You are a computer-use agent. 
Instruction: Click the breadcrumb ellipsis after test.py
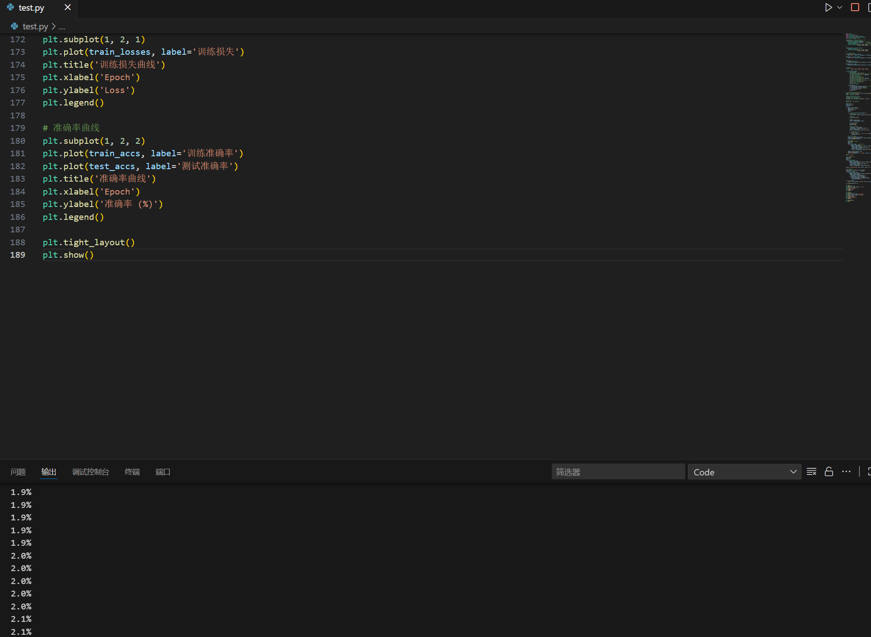pyautogui.click(x=62, y=27)
